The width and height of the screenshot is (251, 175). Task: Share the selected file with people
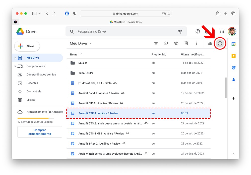[x=166, y=43]
